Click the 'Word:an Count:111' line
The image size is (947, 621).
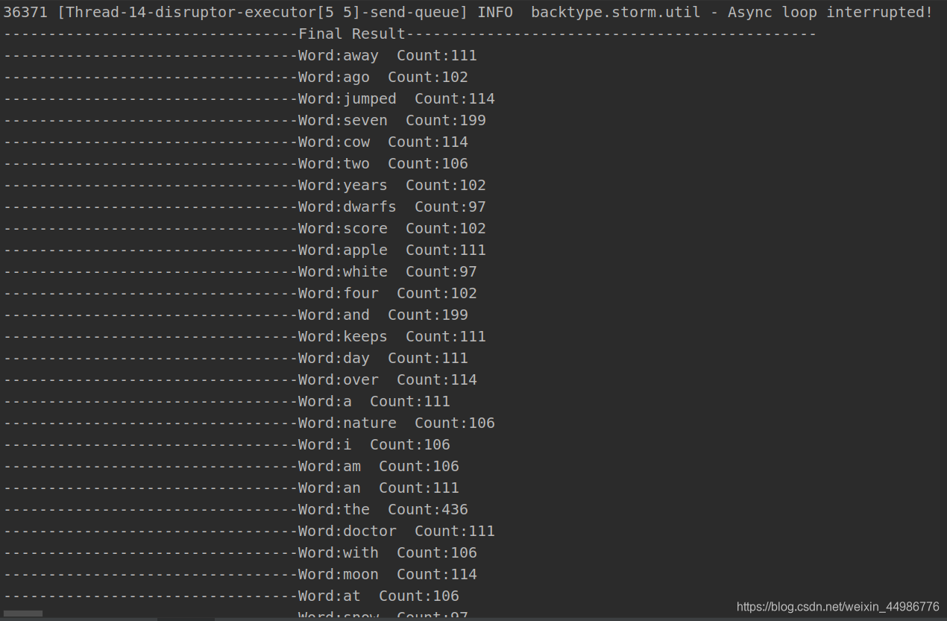(x=230, y=488)
